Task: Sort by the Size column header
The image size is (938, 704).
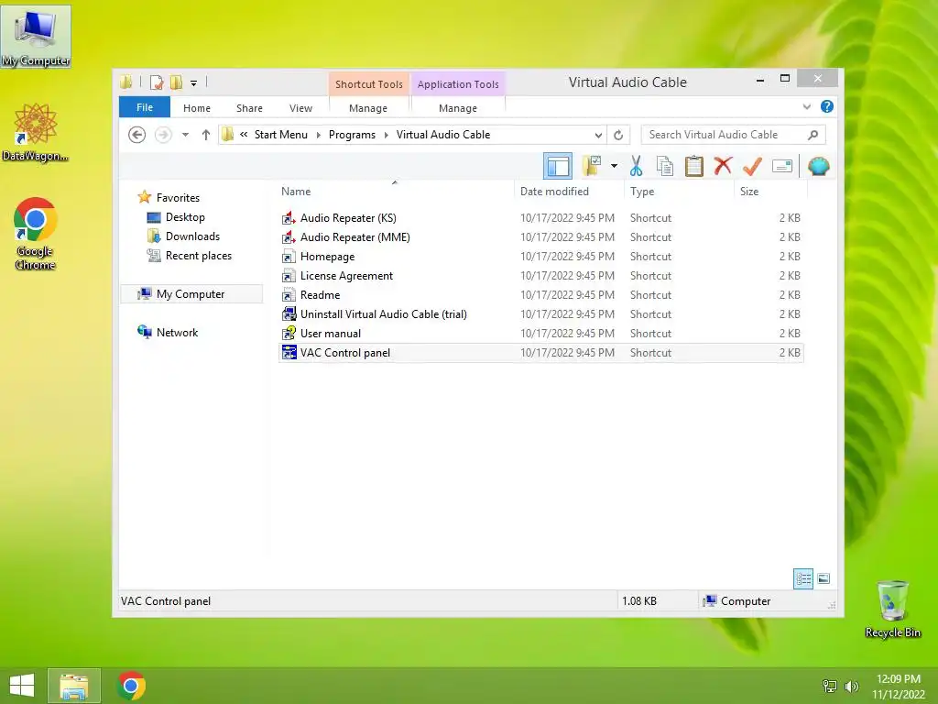Action: pos(770,192)
